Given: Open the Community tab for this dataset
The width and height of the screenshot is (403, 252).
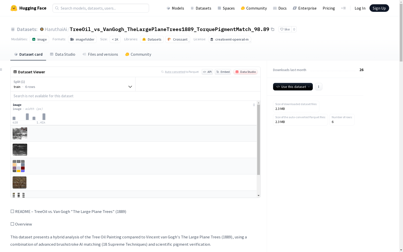Looking at the screenshot, I should [138, 54].
